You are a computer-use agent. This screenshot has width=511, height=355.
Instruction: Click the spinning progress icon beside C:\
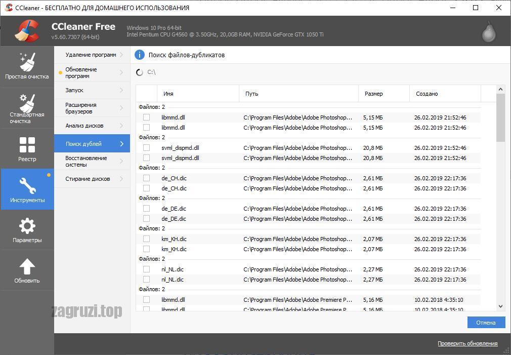click(140, 72)
